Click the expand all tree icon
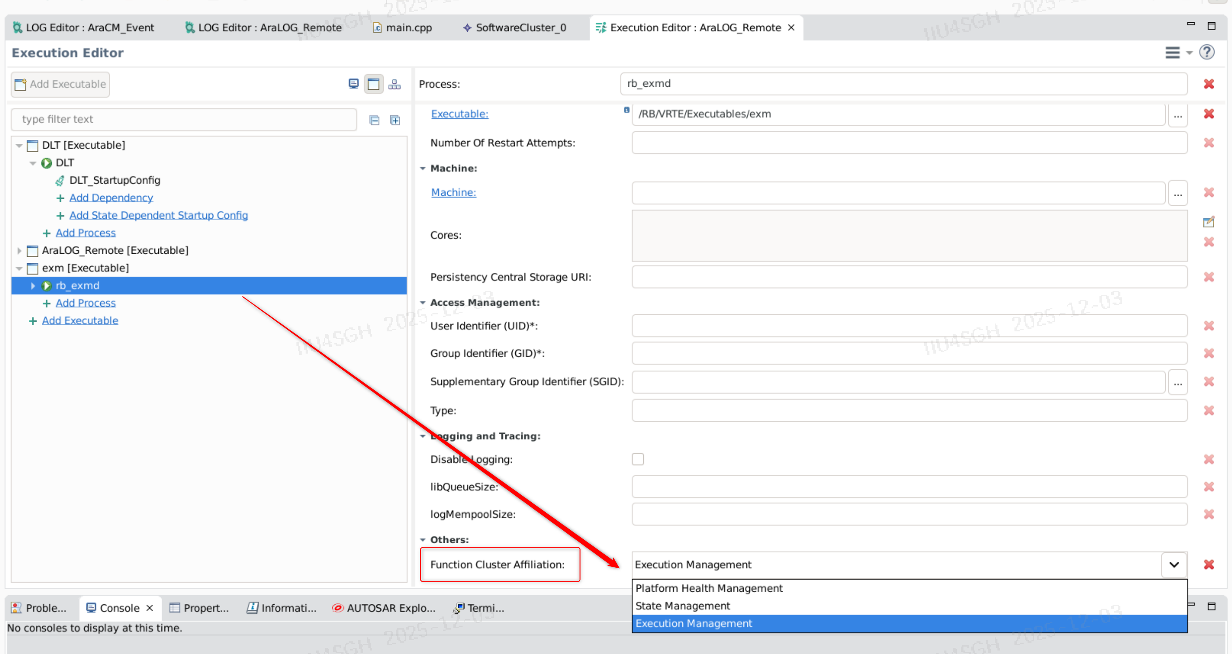Screen dimensions: 1232x654 [x=395, y=120]
